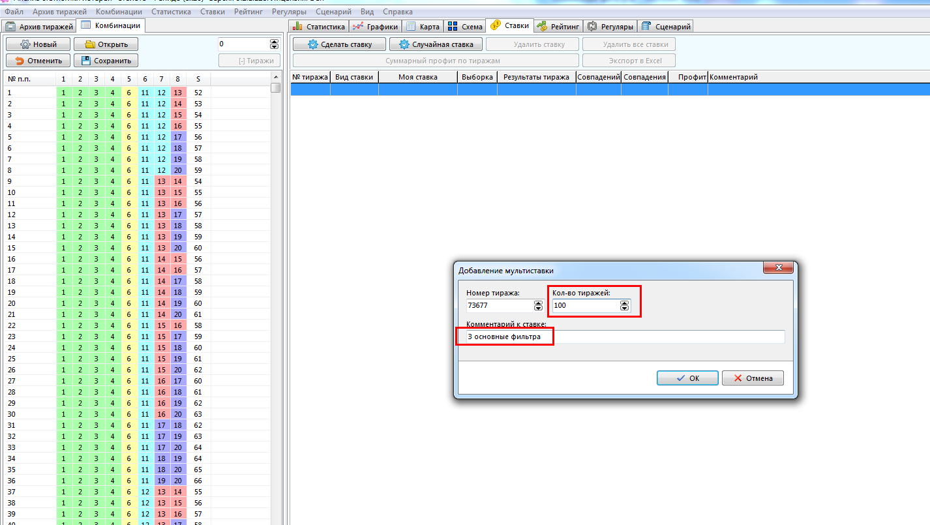Image resolution: width=930 pixels, height=525 pixels.
Task: Click the Экспорт в Excel button
Action: pos(629,61)
